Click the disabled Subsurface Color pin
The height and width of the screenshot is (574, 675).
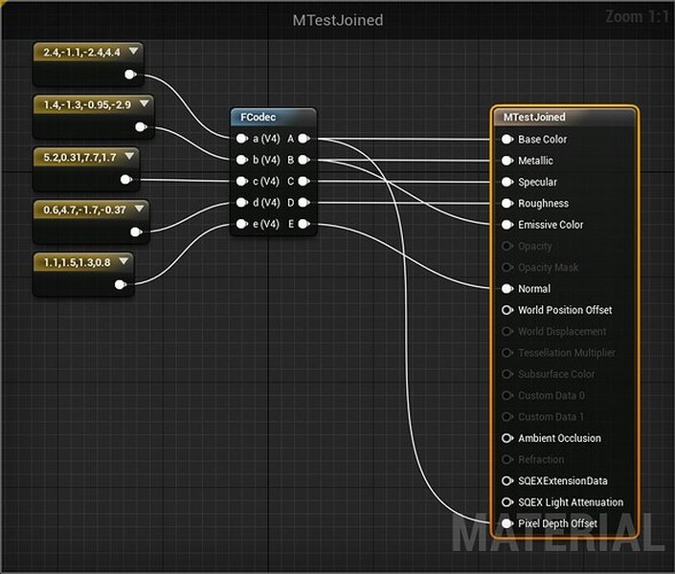507,374
